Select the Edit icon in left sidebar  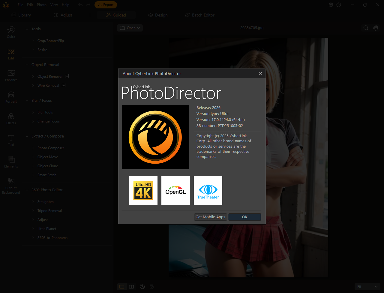pos(11,54)
